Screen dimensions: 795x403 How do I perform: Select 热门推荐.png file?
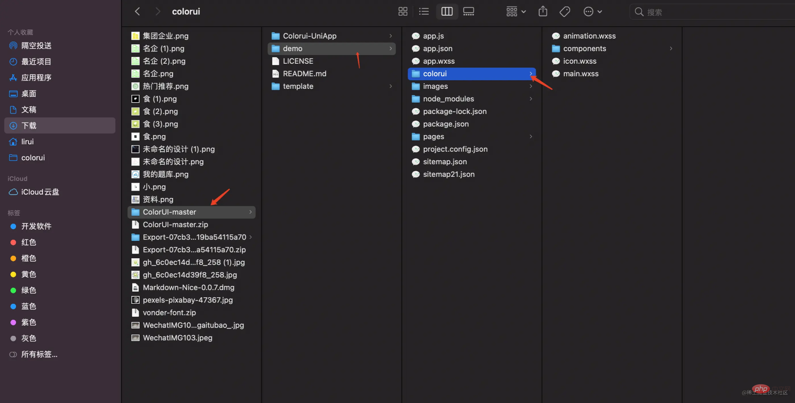click(x=192, y=86)
